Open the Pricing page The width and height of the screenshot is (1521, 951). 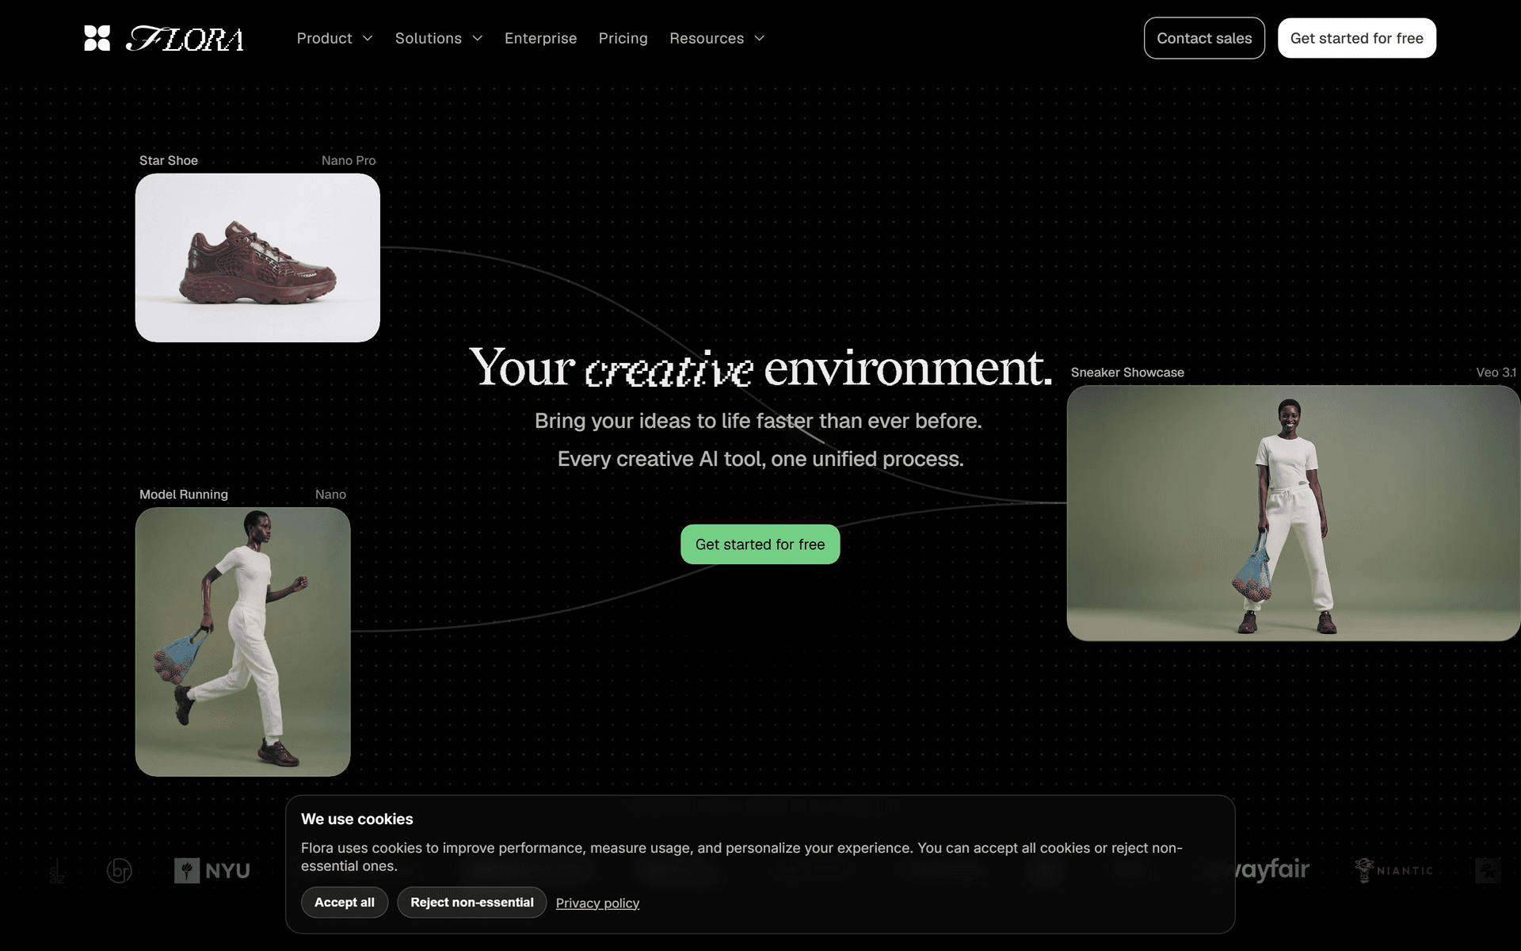click(x=623, y=38)
